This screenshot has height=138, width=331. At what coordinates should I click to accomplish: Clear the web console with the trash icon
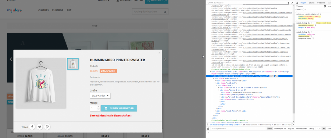point(208,128)
